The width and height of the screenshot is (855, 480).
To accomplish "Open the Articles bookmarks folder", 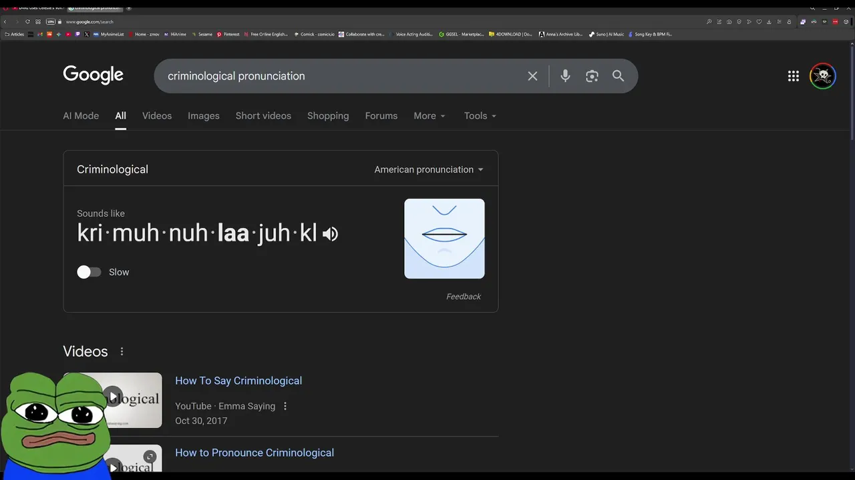I will click(14, 34).
